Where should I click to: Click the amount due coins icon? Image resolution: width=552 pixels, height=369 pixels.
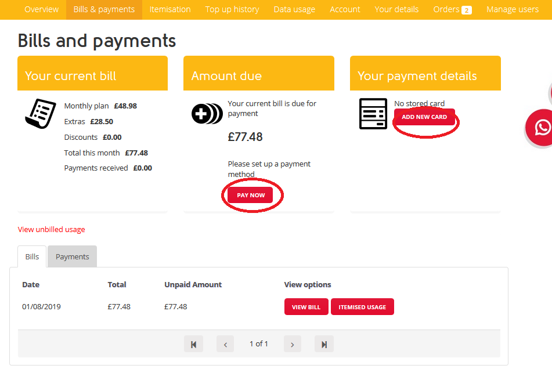tap(207, 114)
